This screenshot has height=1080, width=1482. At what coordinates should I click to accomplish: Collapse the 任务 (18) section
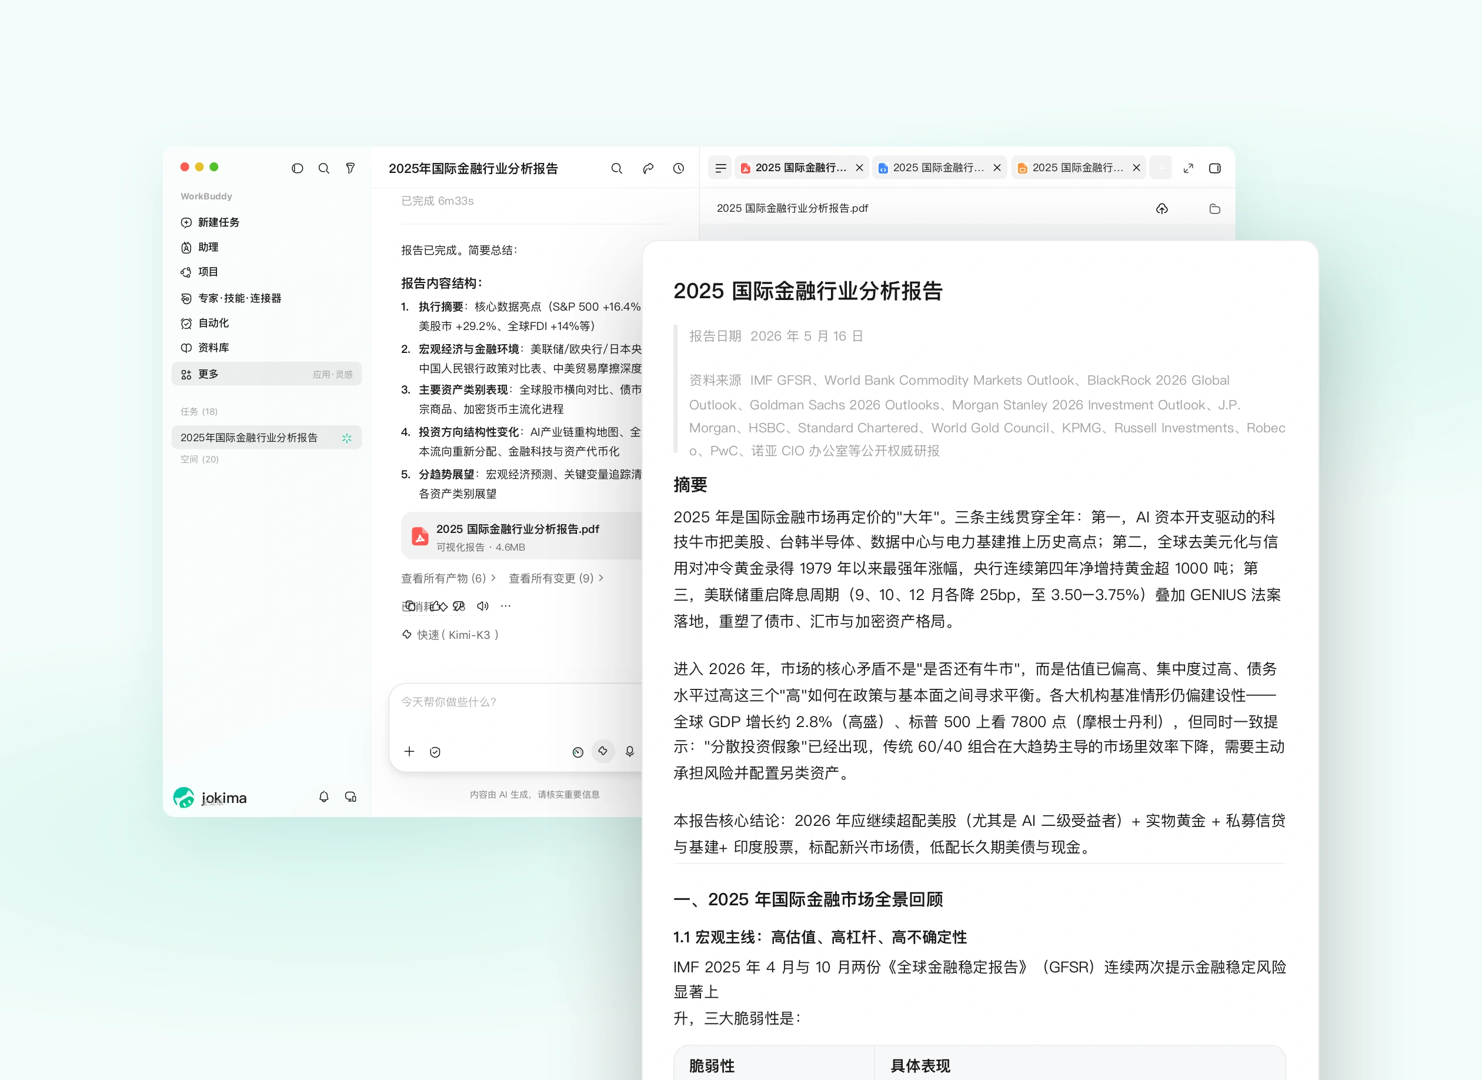(199, 411)
